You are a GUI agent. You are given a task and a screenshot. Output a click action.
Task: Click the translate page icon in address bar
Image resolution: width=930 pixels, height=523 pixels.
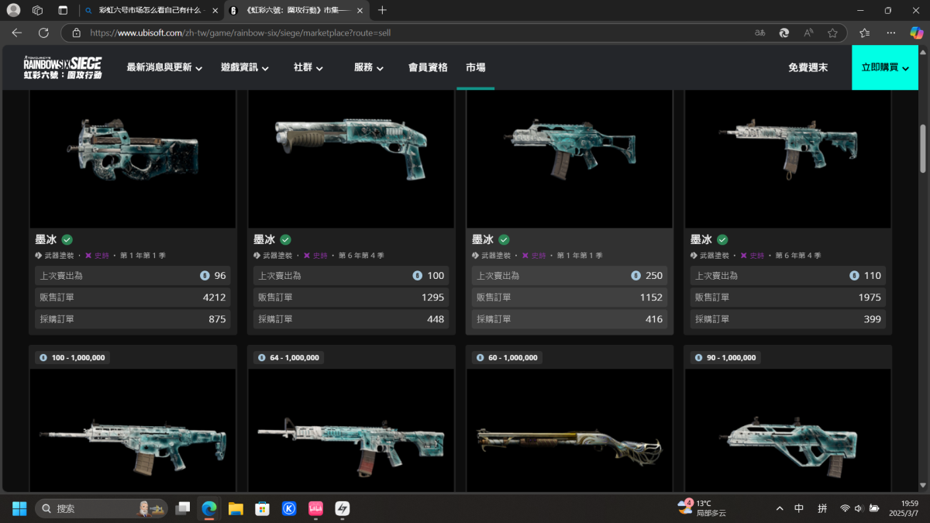point(760,33)
